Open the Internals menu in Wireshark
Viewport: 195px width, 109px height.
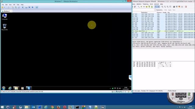click(157, 4)
